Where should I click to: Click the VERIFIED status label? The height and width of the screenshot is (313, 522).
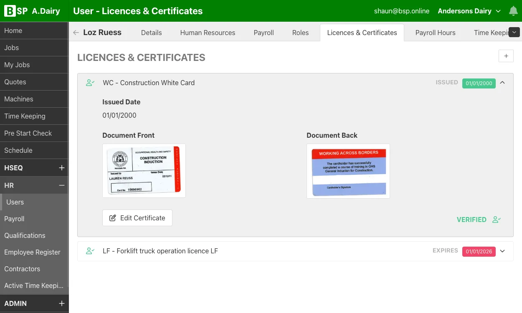pos(471,220)
